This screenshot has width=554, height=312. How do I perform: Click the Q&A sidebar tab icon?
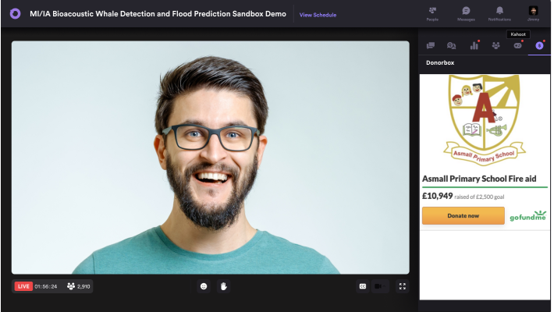click(x=452, y=46)
